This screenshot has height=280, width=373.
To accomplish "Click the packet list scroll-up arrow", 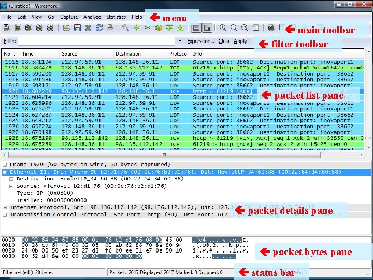I will click(x=368, y=51).
